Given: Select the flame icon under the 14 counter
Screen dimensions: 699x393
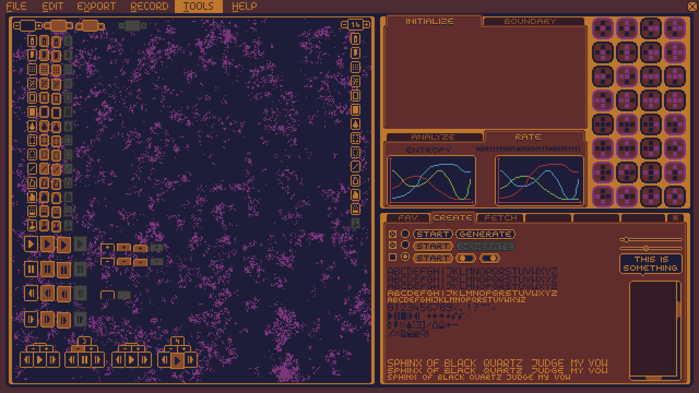Looking at the screenshot, I should click(355, 124).
